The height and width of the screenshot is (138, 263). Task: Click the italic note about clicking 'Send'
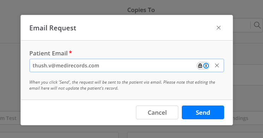122,85
